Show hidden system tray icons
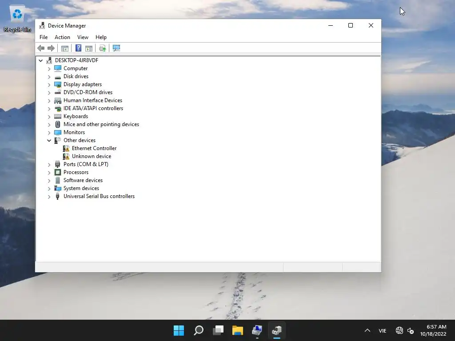Screen dimensions: 455x341 point(367,330)
